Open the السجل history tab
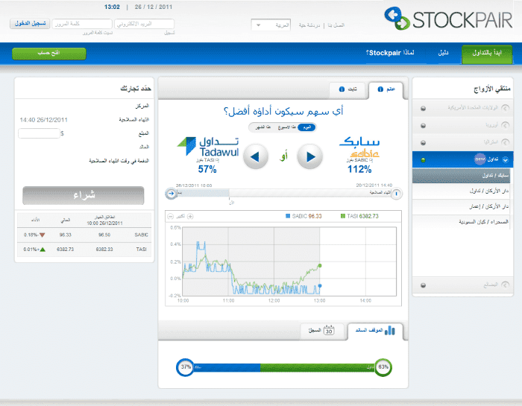This screenshot has width=522, height=406. click(321, 331)
